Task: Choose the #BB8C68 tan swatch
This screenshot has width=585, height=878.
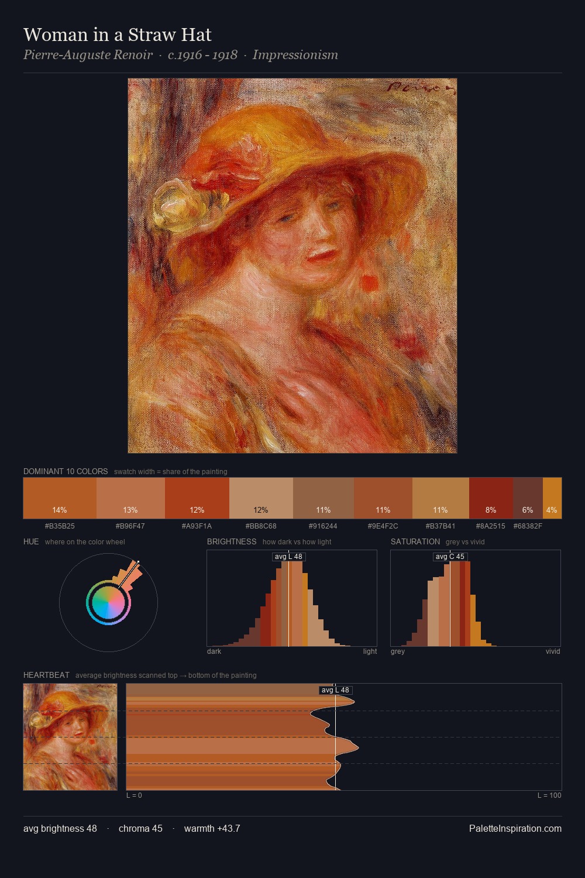Action: (261, 498)
